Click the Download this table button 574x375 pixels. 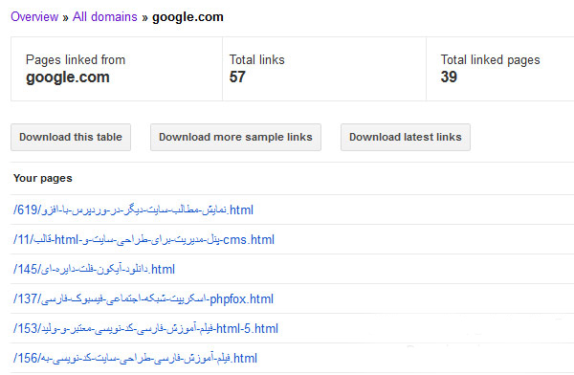pyautogui.click(x=71, y=138)
